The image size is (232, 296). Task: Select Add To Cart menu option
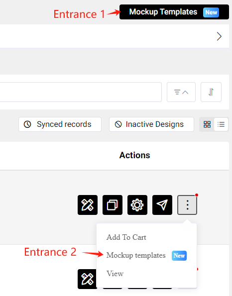point(126,237)
